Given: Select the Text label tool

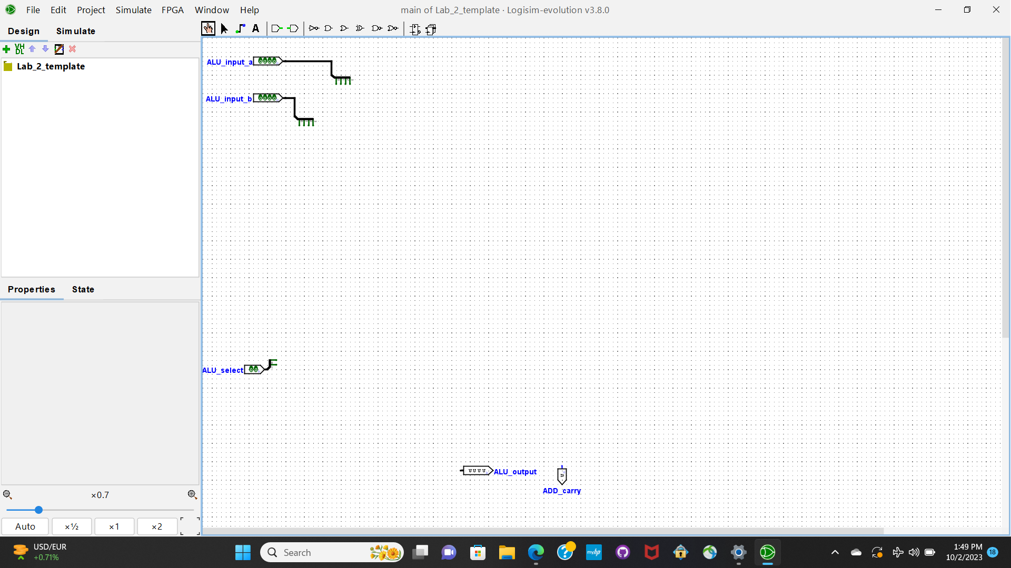Looking at the screenshot, I should [x=256, y=28].
